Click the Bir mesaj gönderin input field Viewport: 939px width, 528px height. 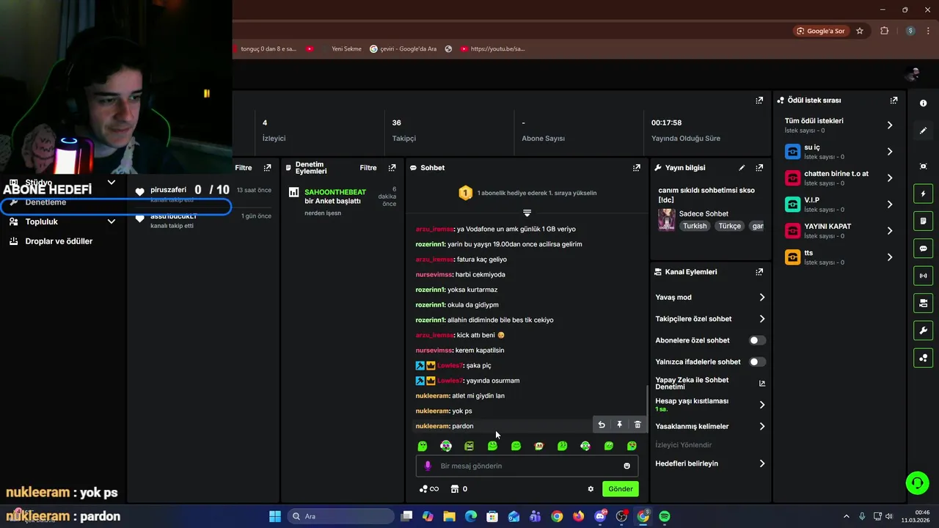[x=527, y=466]
